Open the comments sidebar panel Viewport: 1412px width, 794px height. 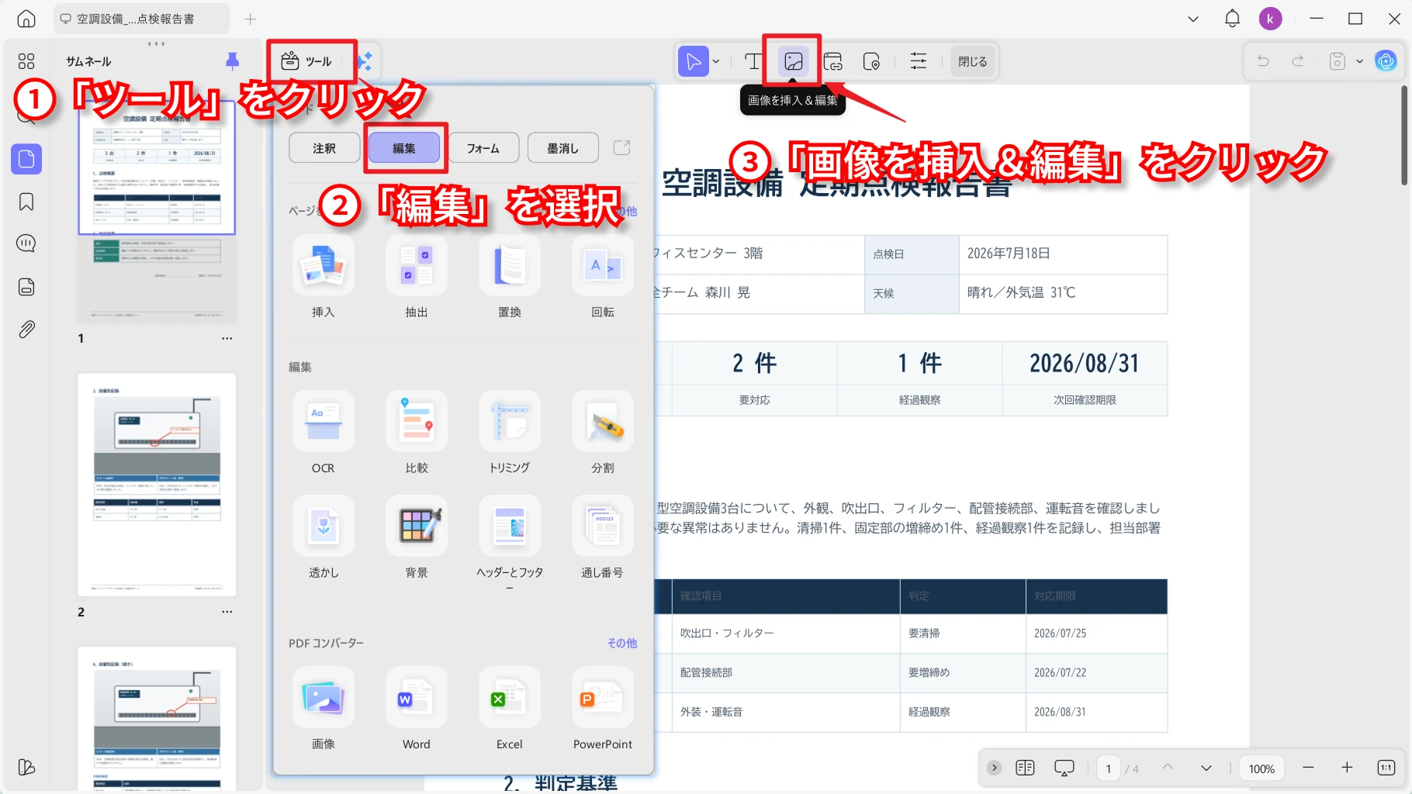click(26, 243)
